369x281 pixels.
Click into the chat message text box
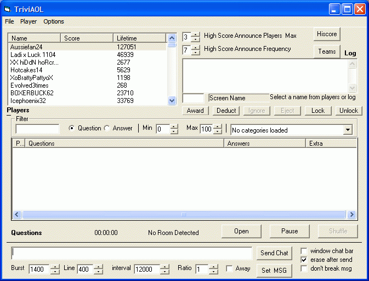coord(132,253)
